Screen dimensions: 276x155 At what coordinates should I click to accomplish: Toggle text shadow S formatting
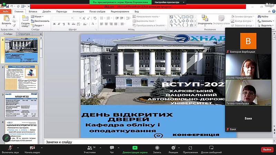coord(68,24)
